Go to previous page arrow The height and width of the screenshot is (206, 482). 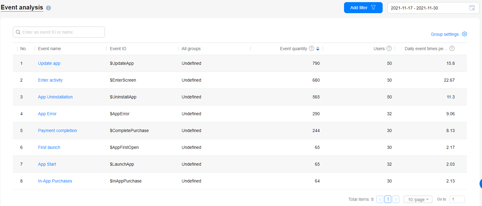[380, 199]
